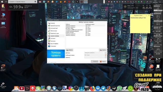Viewport: 163px width, 92px height.
Task: Open VK icon in dock
Action: tap(98, 88)
